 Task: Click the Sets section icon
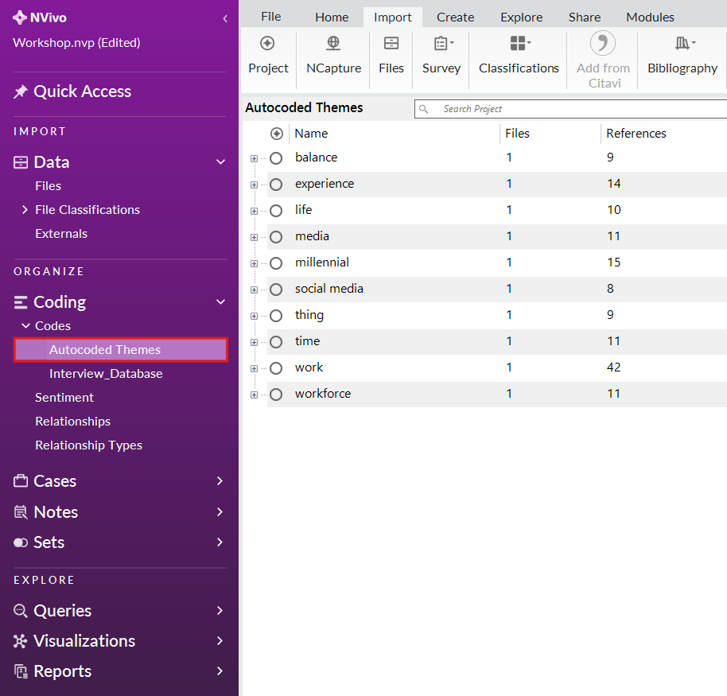[21, 542]
